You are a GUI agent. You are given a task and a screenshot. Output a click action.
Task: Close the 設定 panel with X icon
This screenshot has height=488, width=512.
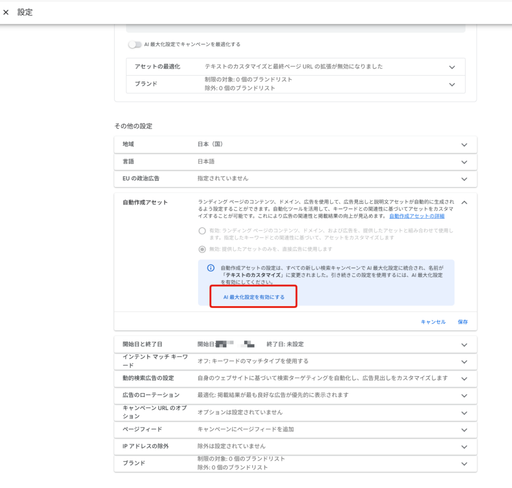pyautogui.click(x=6, y=12)
